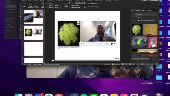Screen dimensions: 170x96
Task: Switch to the Animations pane tab
Action: 149,10
